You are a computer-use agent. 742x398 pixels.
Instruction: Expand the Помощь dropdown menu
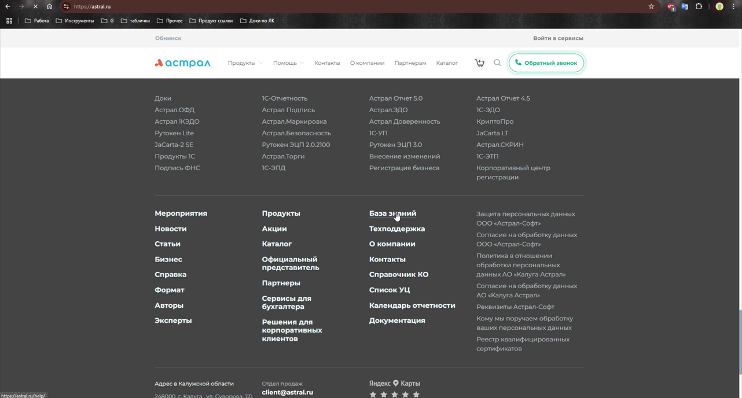coord(288,63)
